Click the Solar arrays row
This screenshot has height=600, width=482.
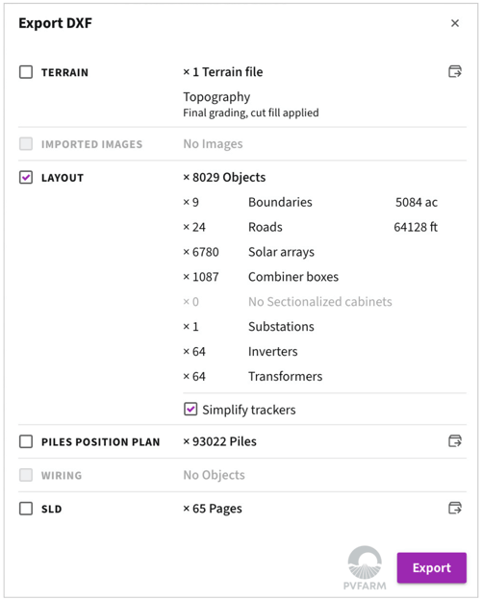tap(310, 252)
